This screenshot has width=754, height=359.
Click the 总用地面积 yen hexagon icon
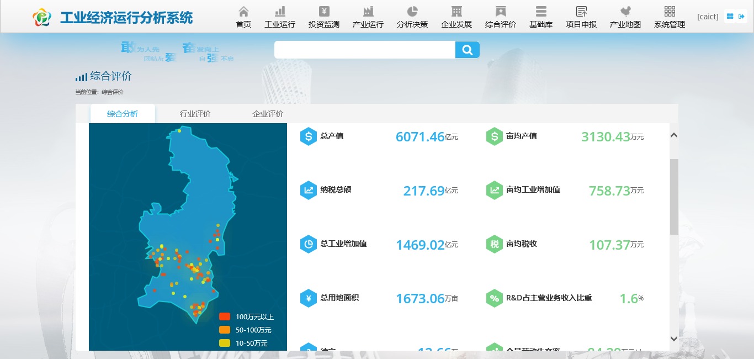coord(309,298)
